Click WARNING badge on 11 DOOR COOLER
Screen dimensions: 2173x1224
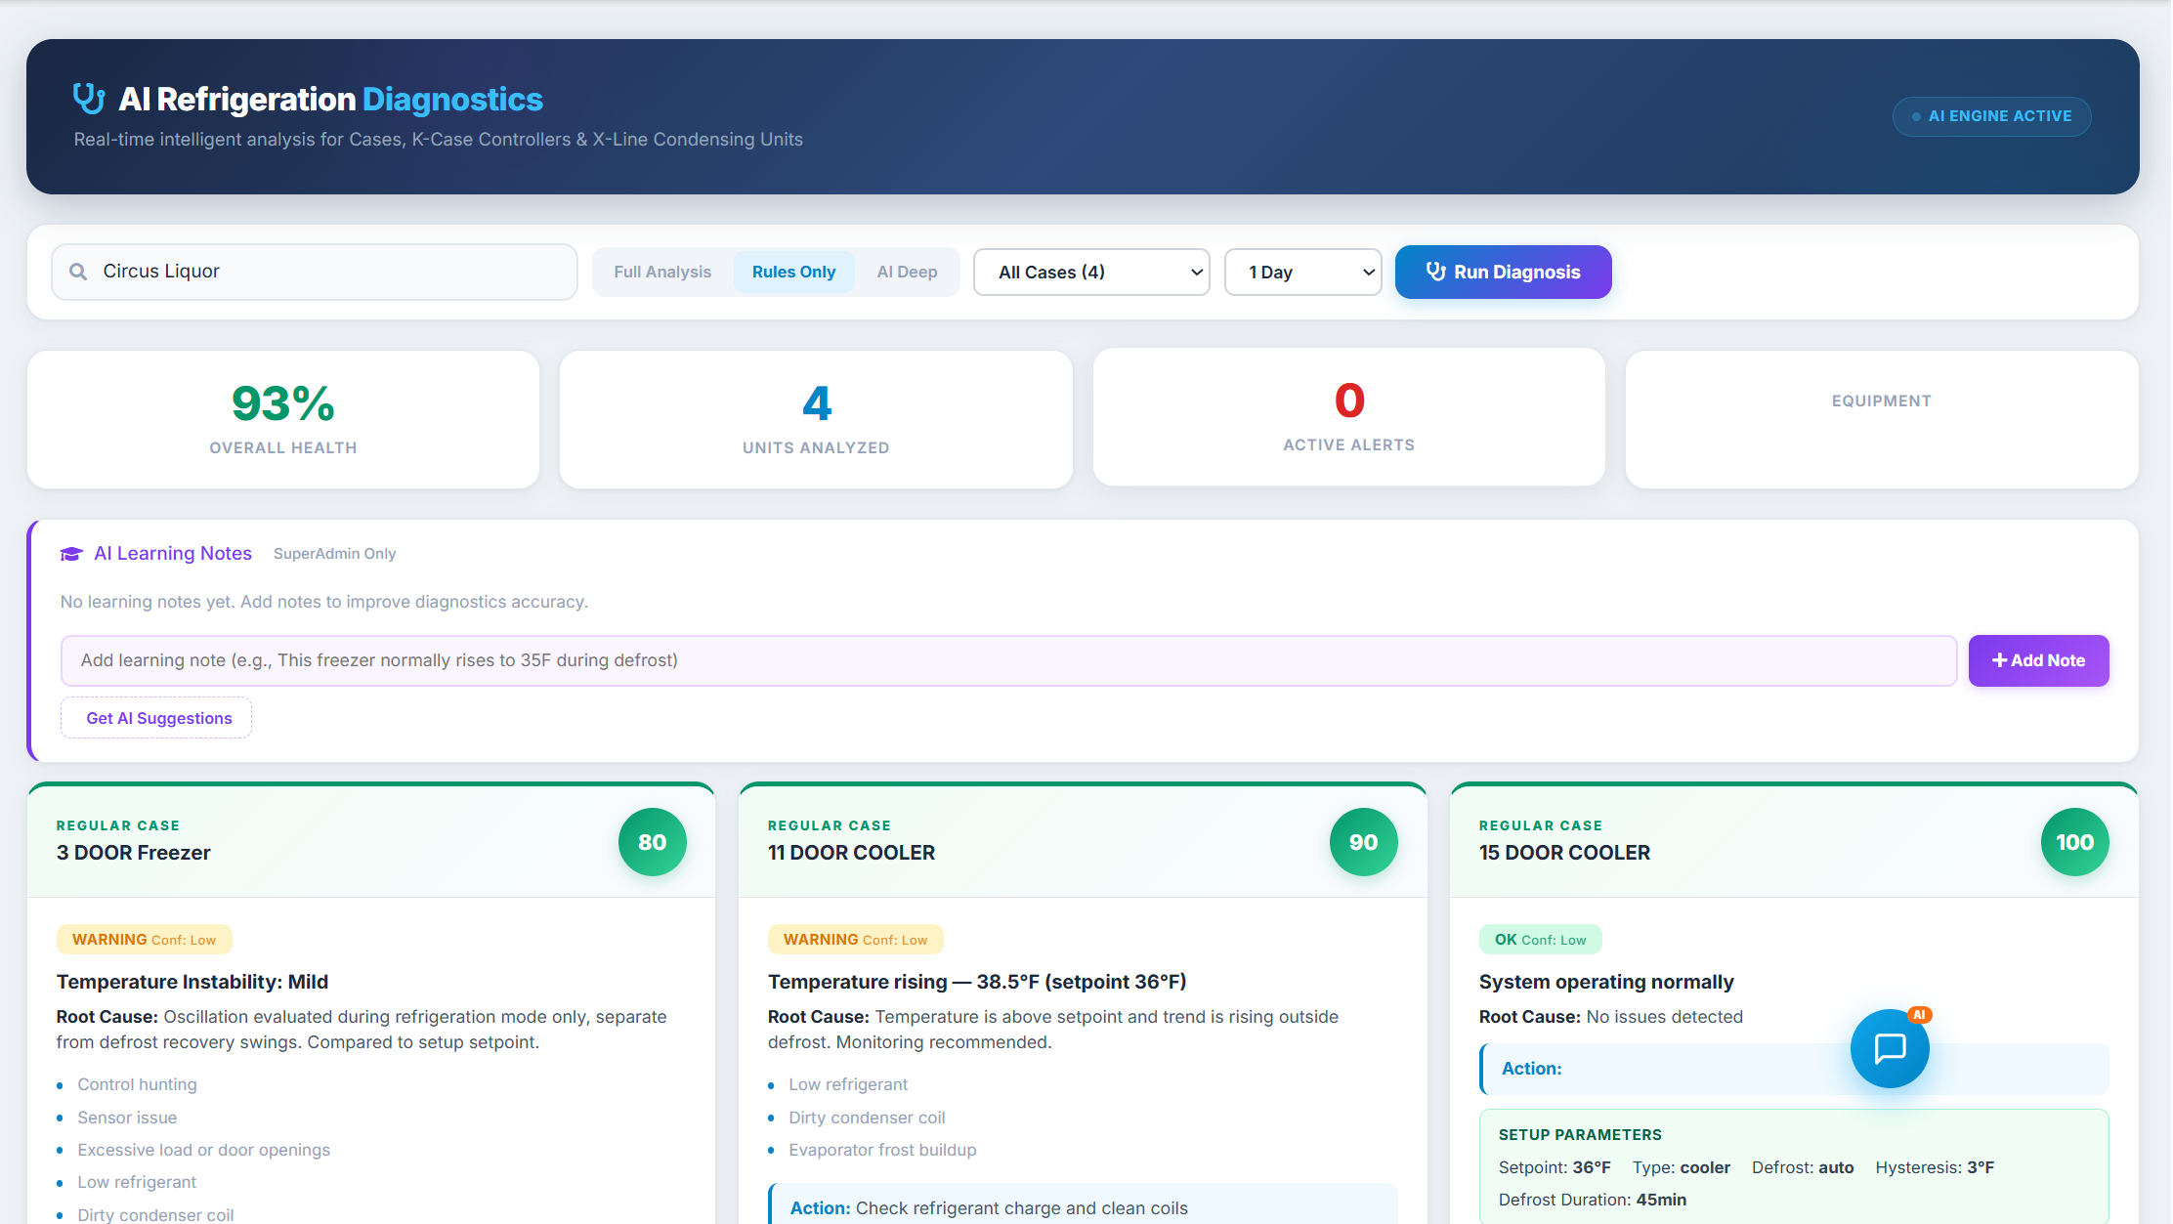tap(855, 940)
